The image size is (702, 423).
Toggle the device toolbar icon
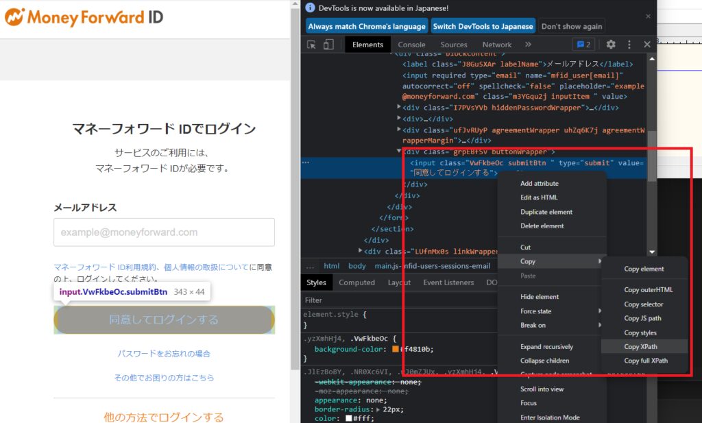(x=328, y=45)
